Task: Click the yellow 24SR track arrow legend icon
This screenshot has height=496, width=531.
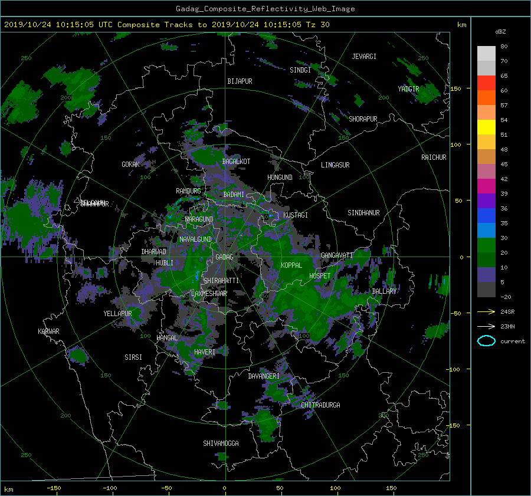Action: coord(486,311)
